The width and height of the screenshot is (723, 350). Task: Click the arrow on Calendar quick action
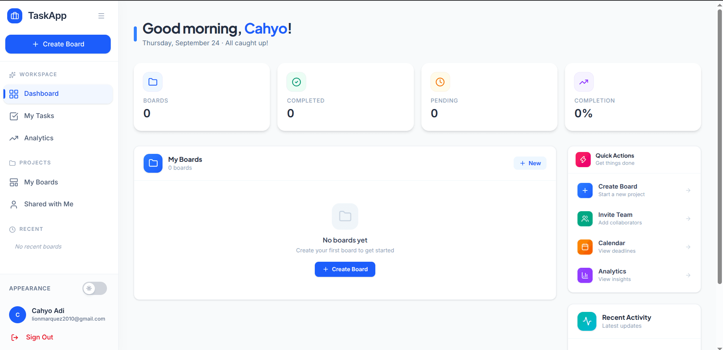(x=688, y=247)
